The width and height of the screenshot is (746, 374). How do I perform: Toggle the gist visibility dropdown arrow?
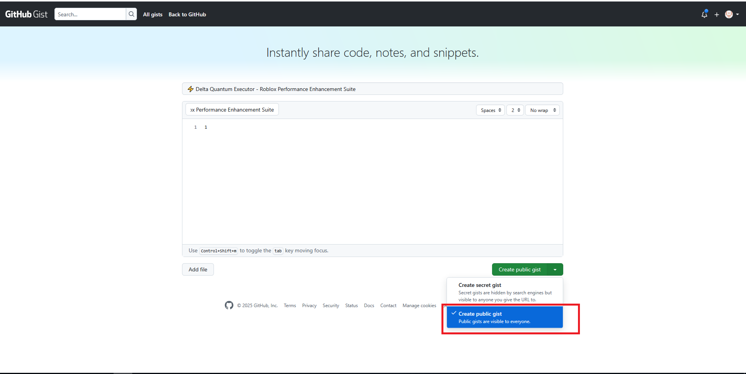pos(555,269)
